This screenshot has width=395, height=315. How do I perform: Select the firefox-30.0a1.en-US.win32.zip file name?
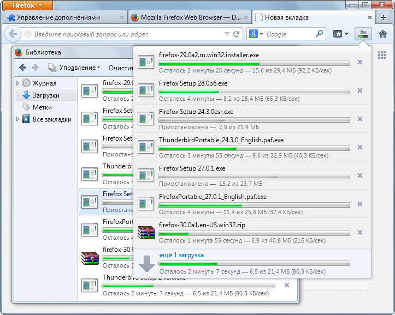[202, 225]
